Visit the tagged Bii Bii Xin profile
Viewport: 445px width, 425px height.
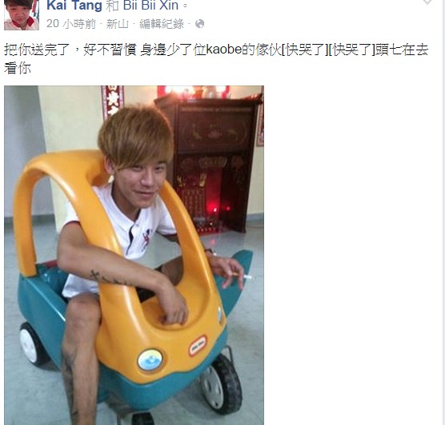pos(151,6)
